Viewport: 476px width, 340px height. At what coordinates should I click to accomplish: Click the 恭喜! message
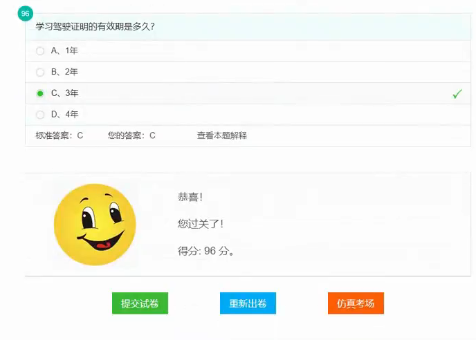190,197
